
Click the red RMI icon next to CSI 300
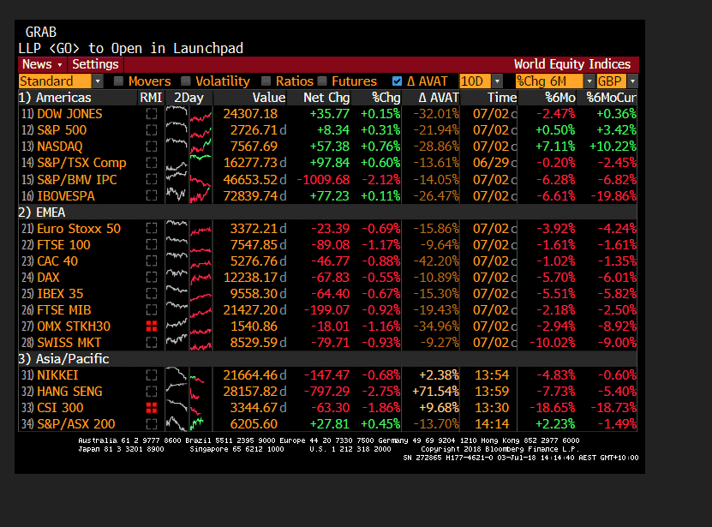pos(152,408)
